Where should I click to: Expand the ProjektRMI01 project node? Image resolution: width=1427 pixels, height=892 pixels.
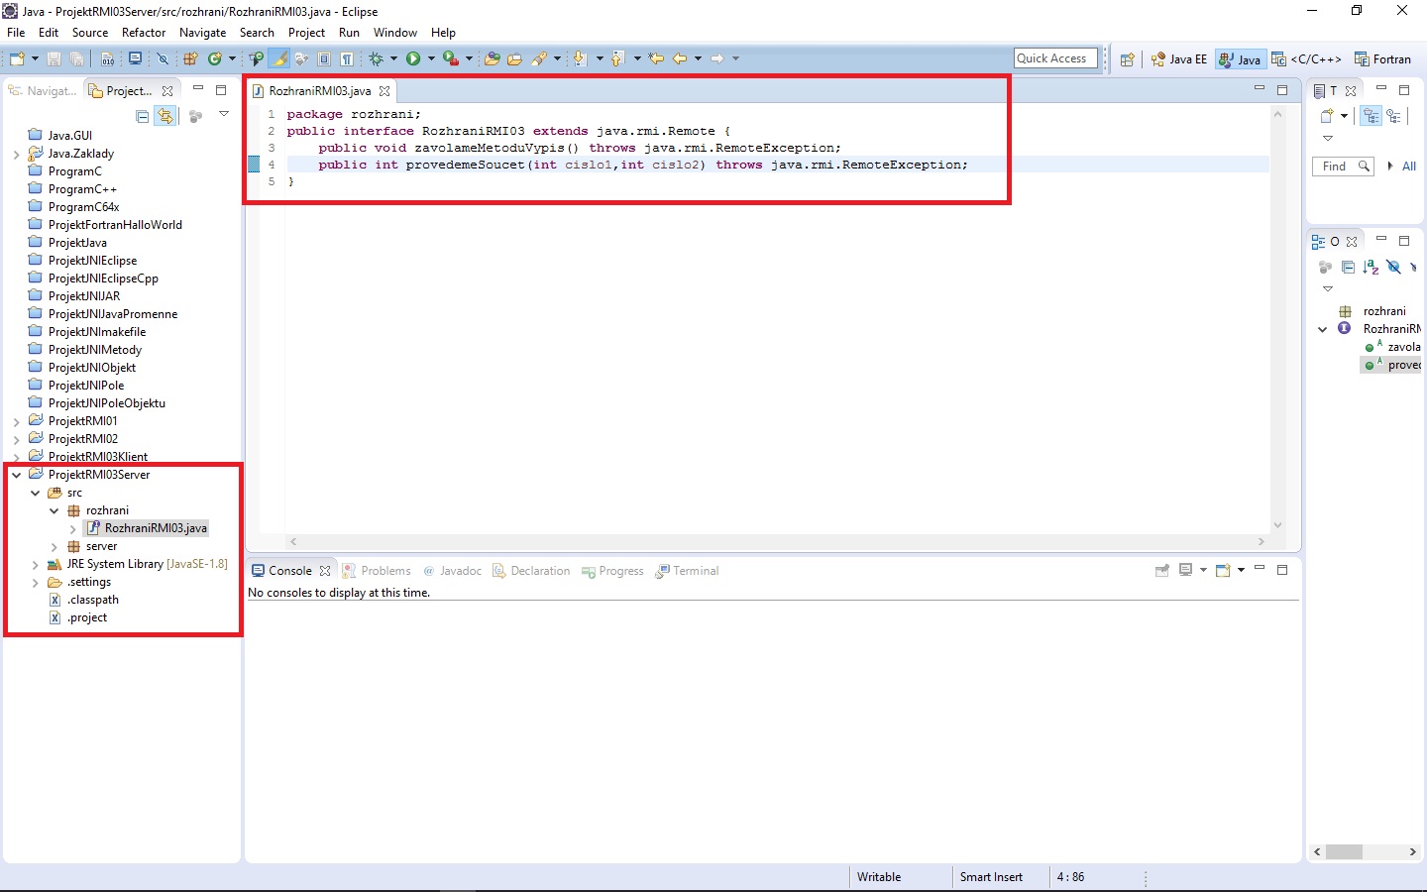16,422
